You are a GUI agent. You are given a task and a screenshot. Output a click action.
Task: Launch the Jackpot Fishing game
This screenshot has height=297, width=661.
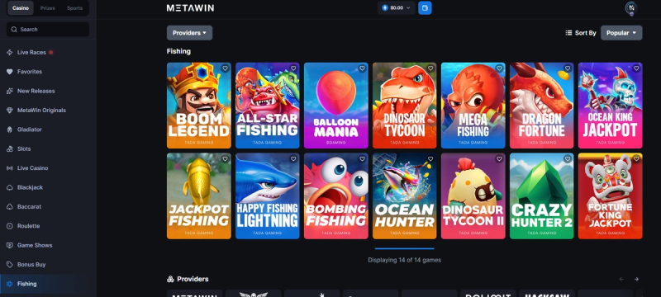[x=199, y=196]
